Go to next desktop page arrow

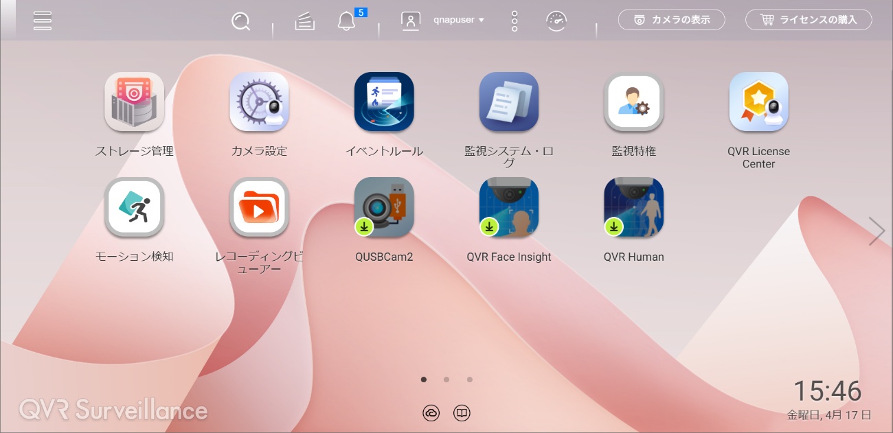point(877,231)
